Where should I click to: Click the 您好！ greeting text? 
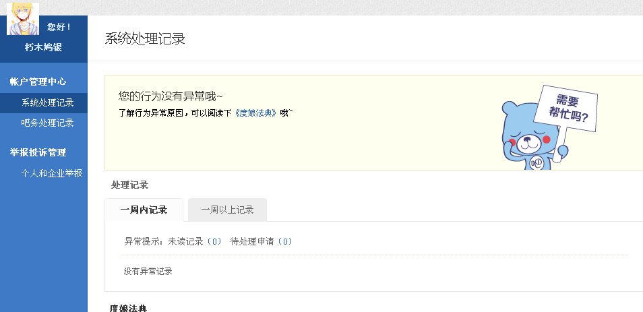tap(59, 27)
